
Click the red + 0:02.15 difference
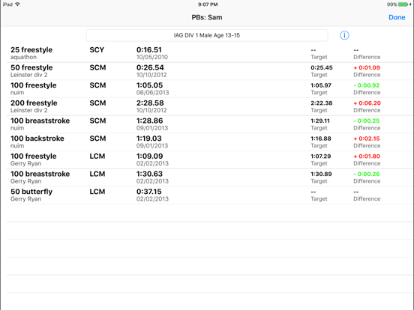tap(367, 138)
